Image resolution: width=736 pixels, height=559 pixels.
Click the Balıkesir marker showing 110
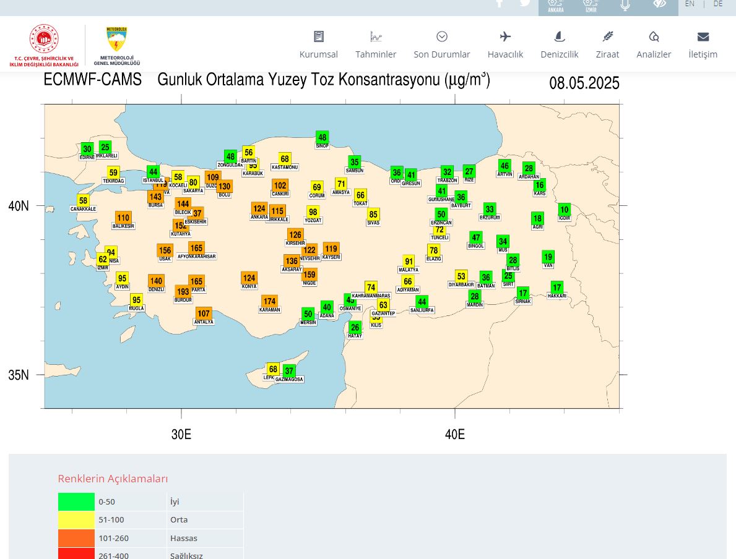(x=123, y=218)
